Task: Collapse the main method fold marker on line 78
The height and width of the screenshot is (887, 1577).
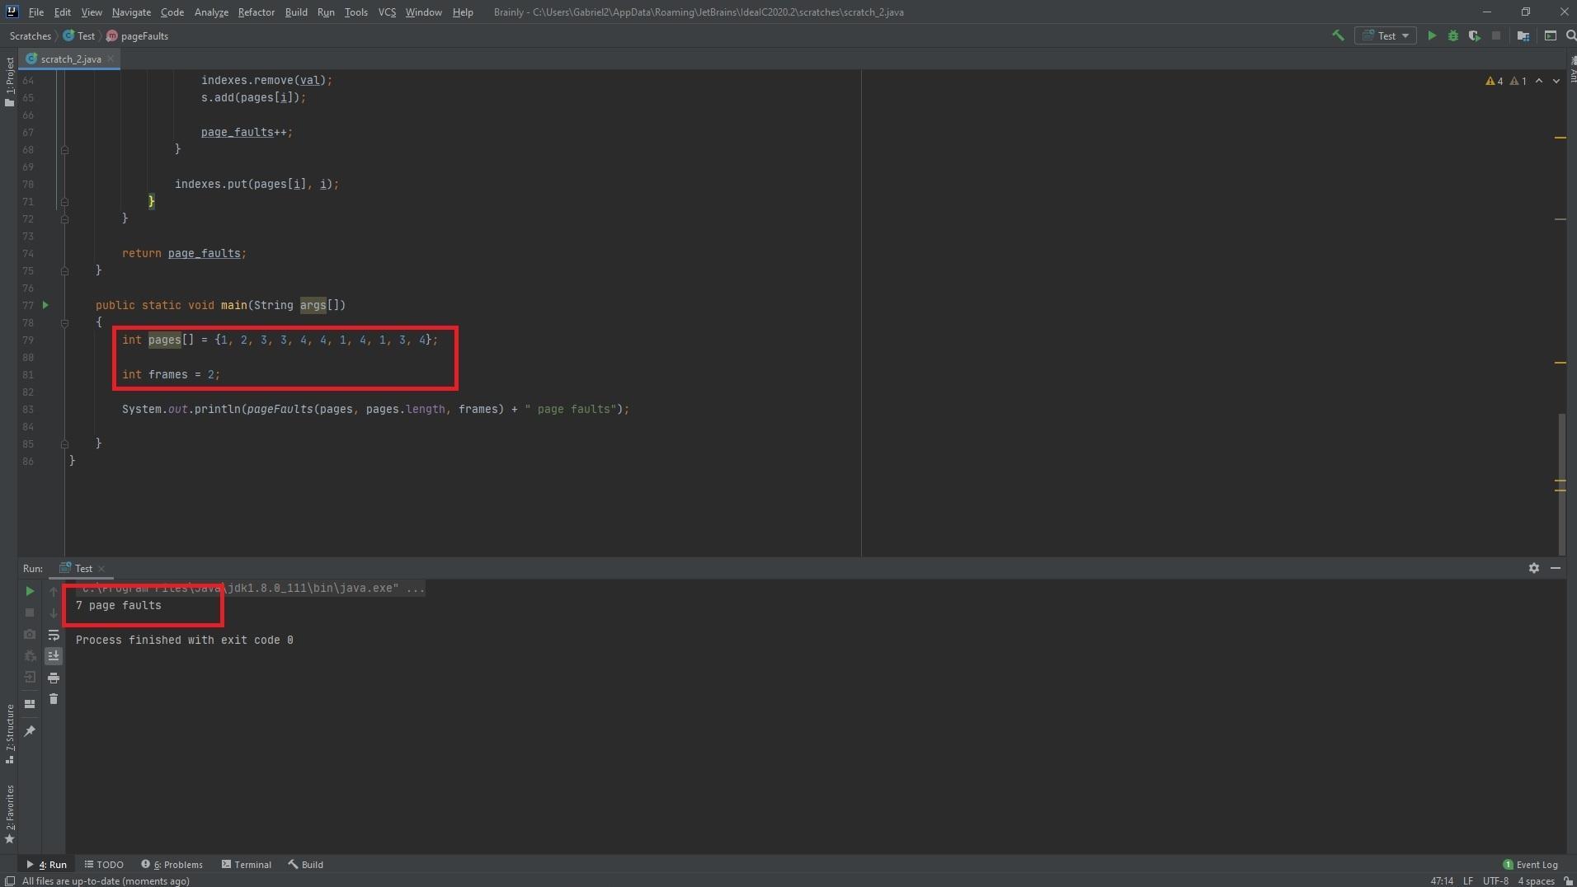Action: 64,323
